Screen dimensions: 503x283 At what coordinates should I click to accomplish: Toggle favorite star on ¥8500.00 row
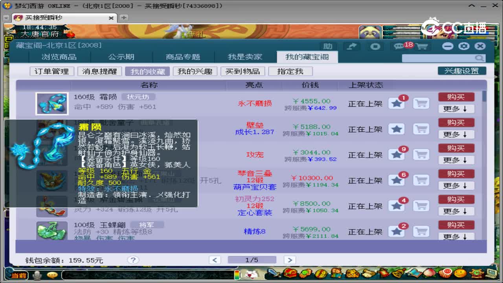[x=397, y=206]
